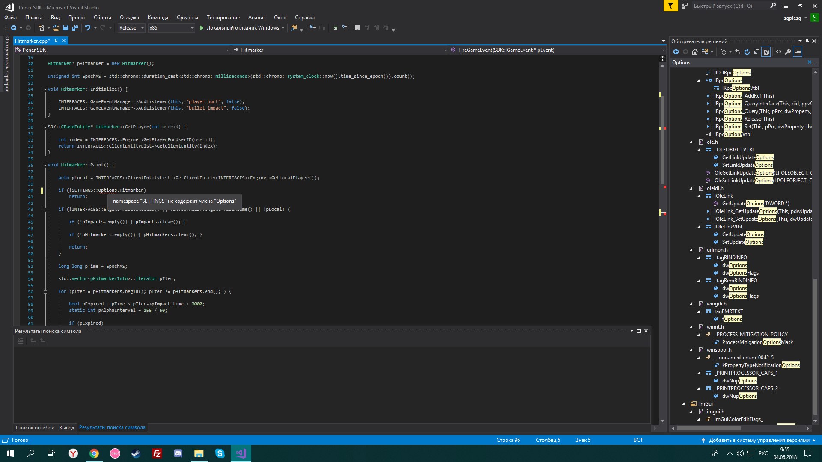The height and width of the screenshot is (462, 822).
Task: Click the Undo arrow icon
Action: (x=87, y=28)
